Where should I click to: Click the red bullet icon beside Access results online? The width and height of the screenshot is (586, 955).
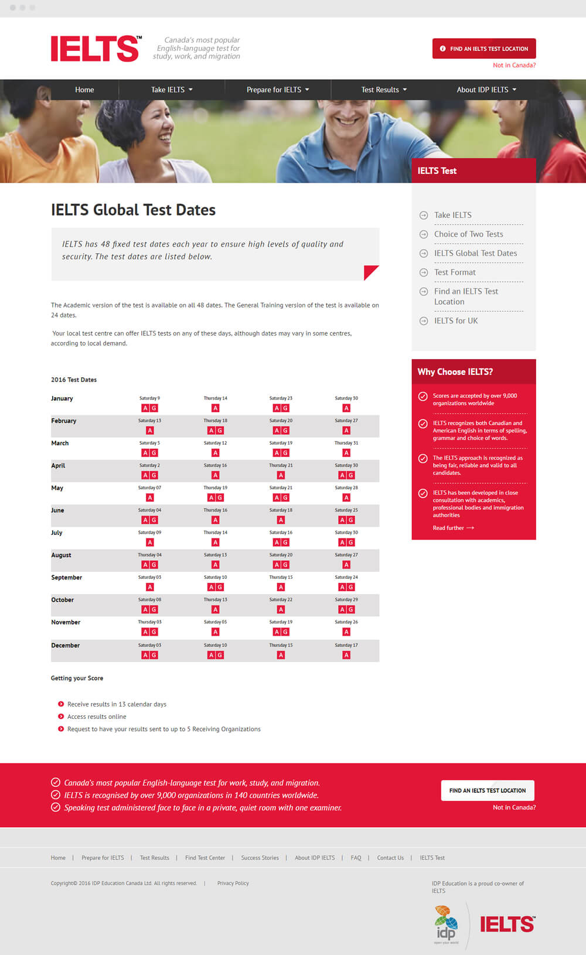pos(61,717)
